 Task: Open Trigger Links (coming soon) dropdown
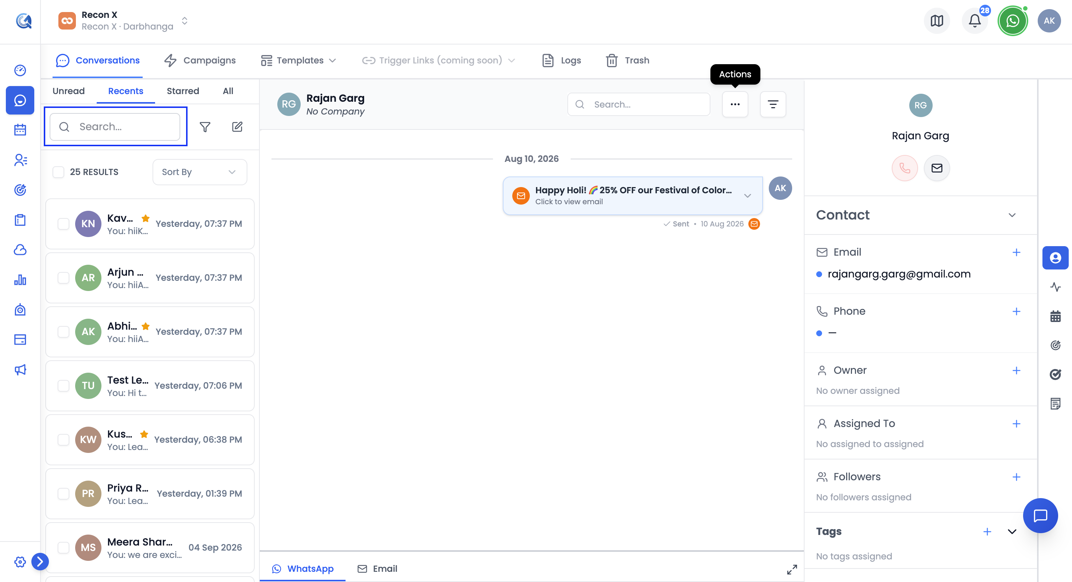click(439, 61)
